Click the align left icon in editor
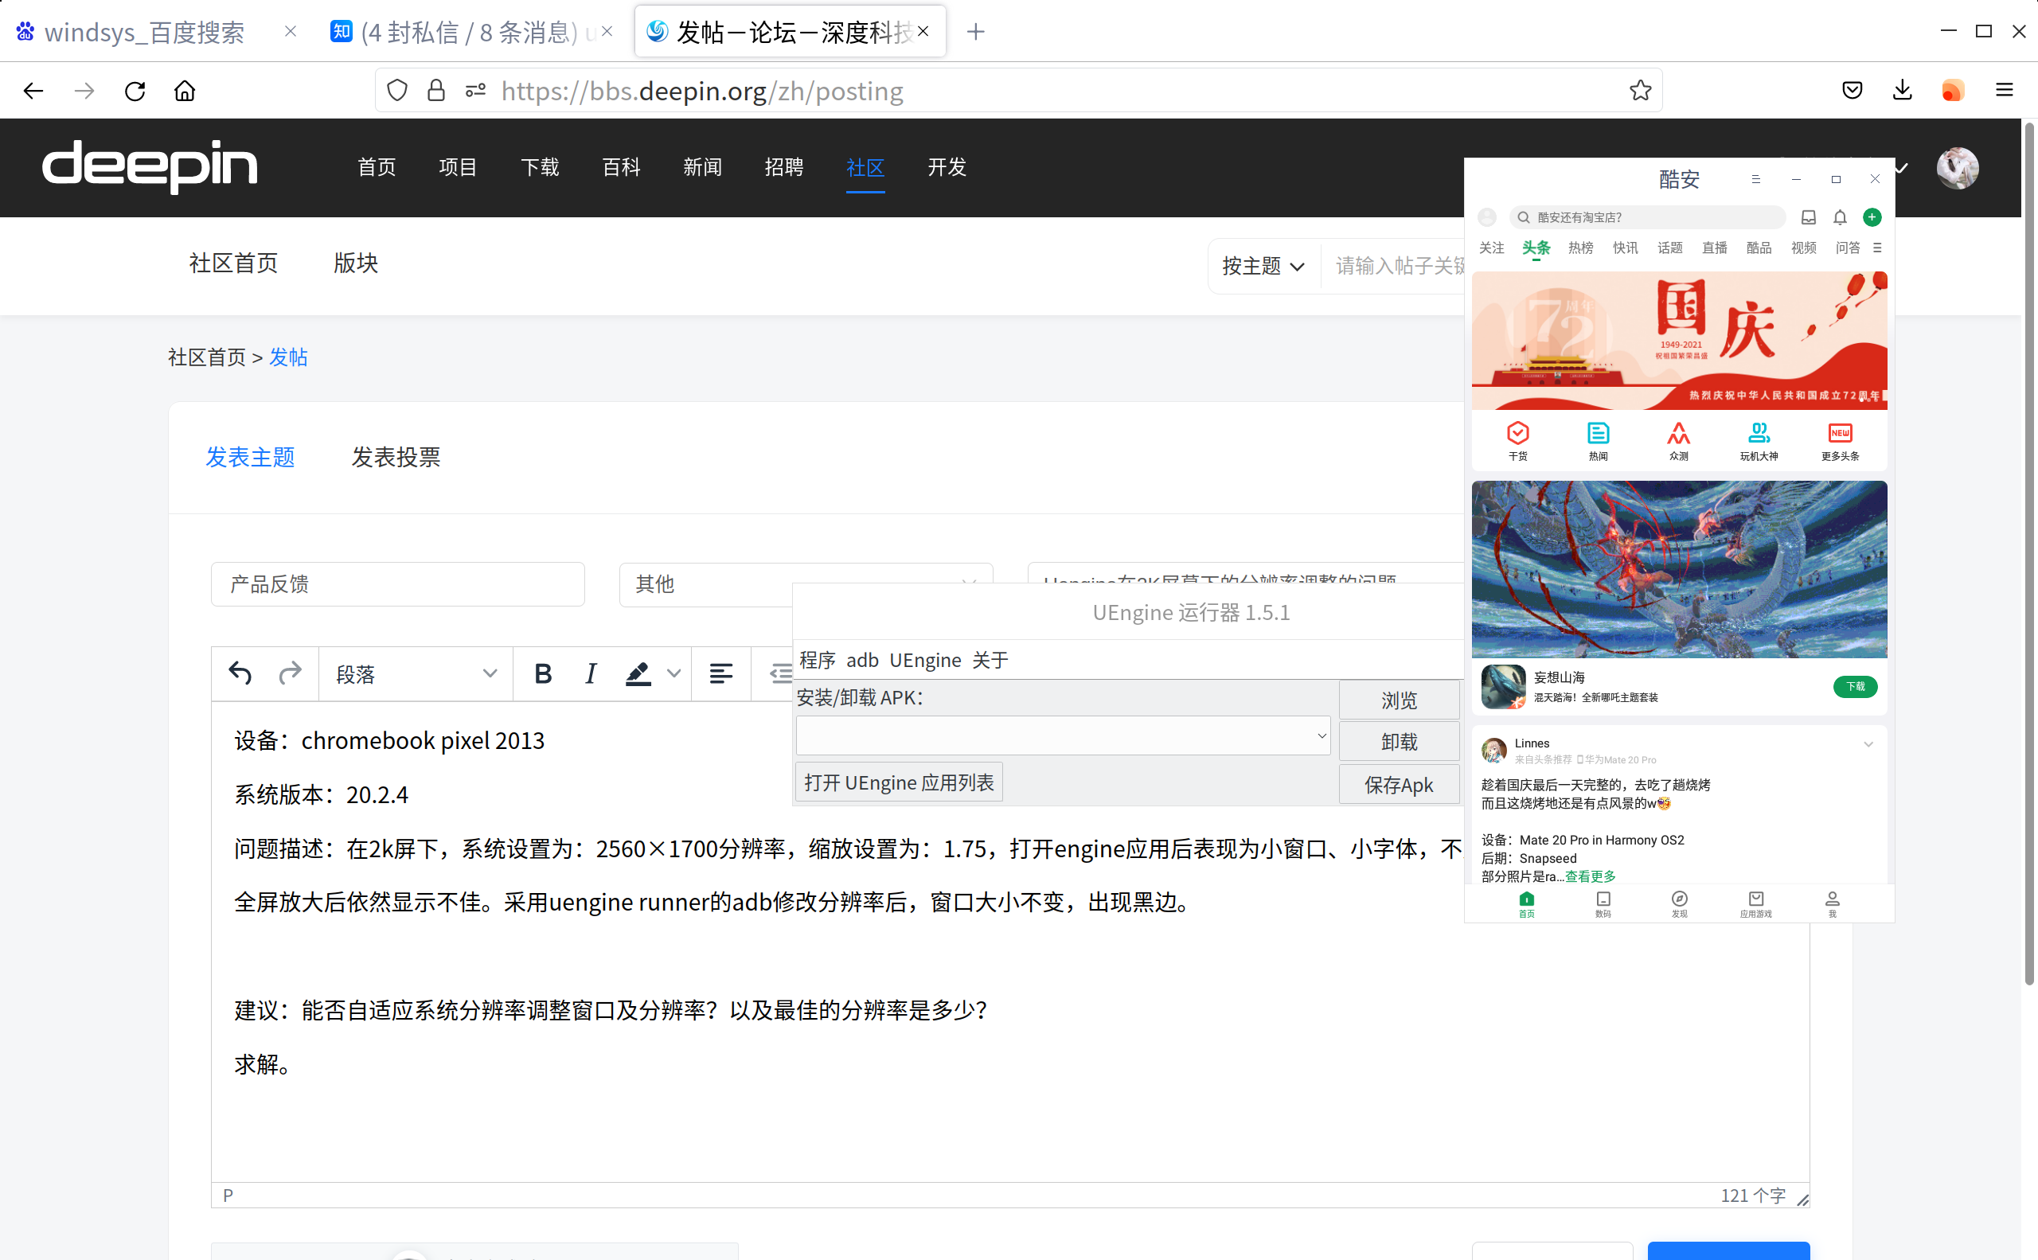 721,673
